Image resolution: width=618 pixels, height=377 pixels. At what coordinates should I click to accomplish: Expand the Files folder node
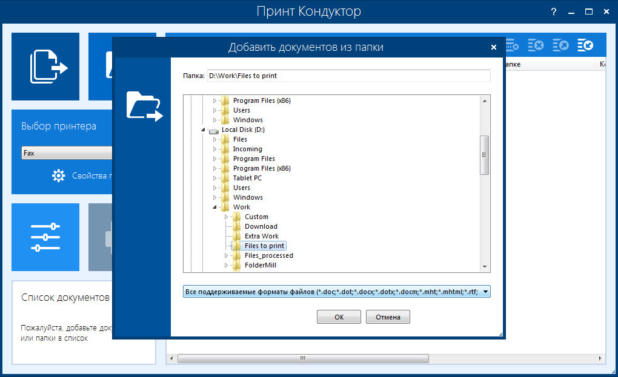click(215, 139)
